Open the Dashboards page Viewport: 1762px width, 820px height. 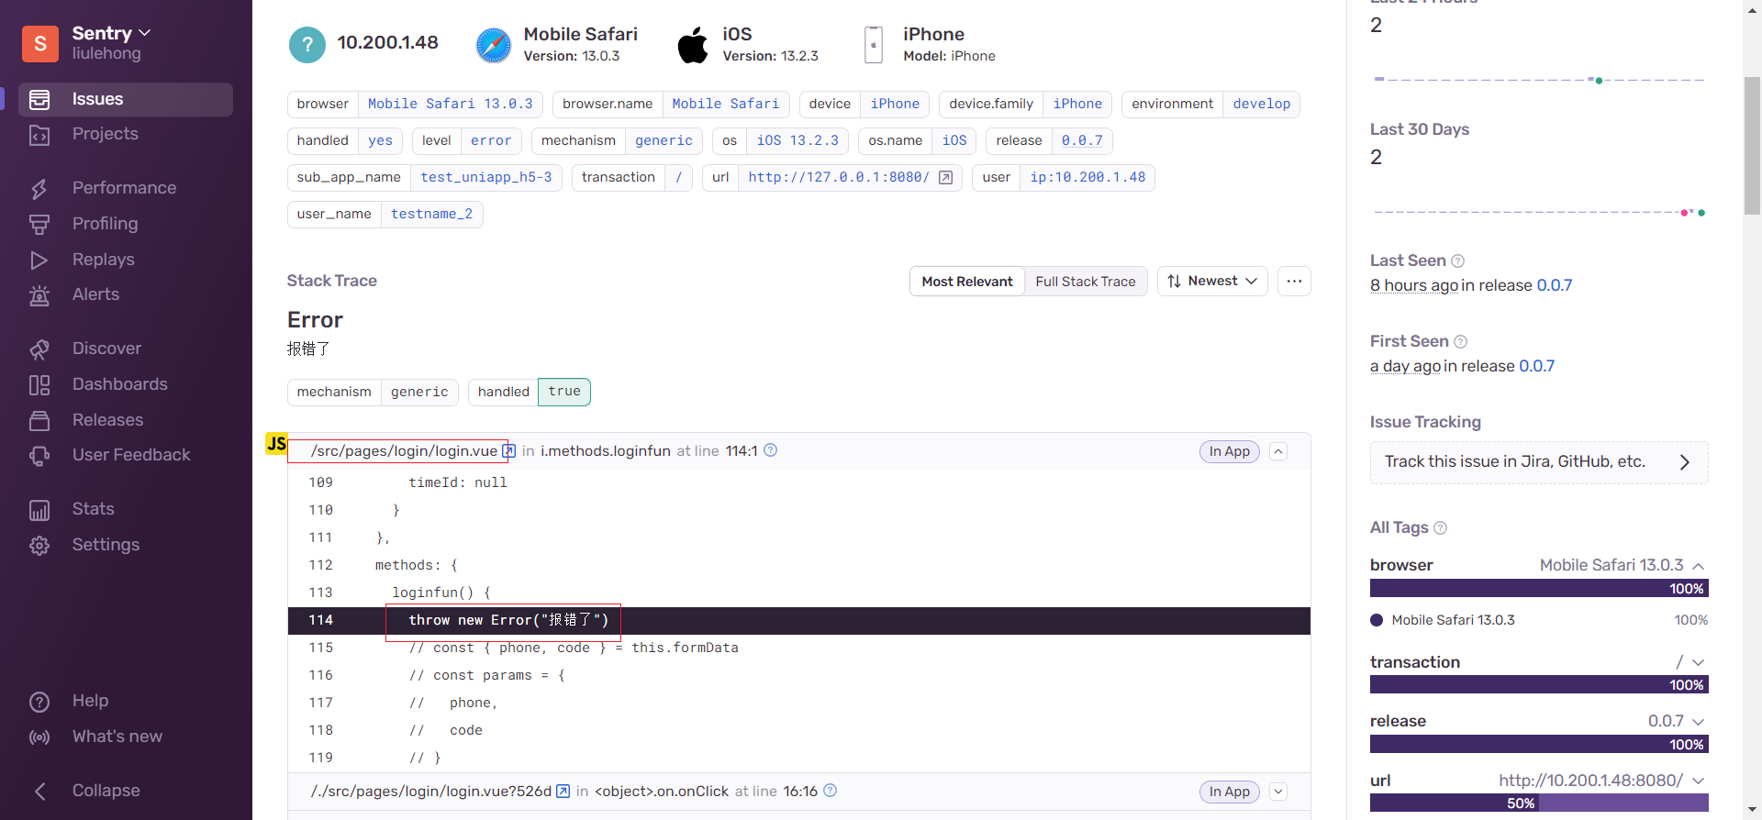click(x=119, y=384)
